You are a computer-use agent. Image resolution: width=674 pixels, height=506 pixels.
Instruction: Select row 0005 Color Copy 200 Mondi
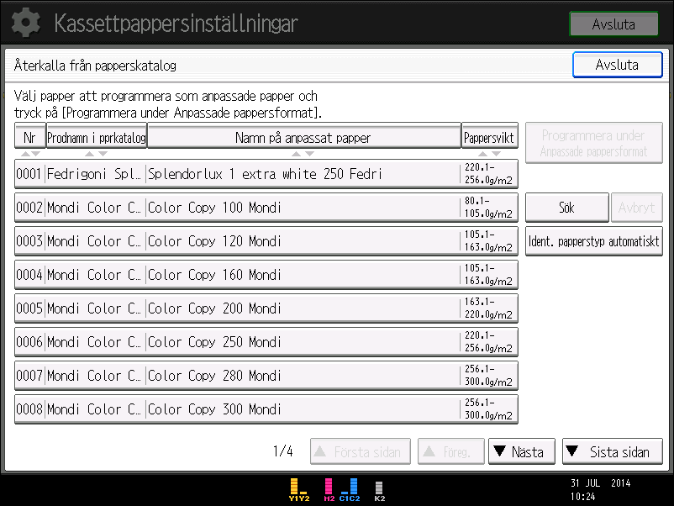pyautogui.click(x=266, y=308)
